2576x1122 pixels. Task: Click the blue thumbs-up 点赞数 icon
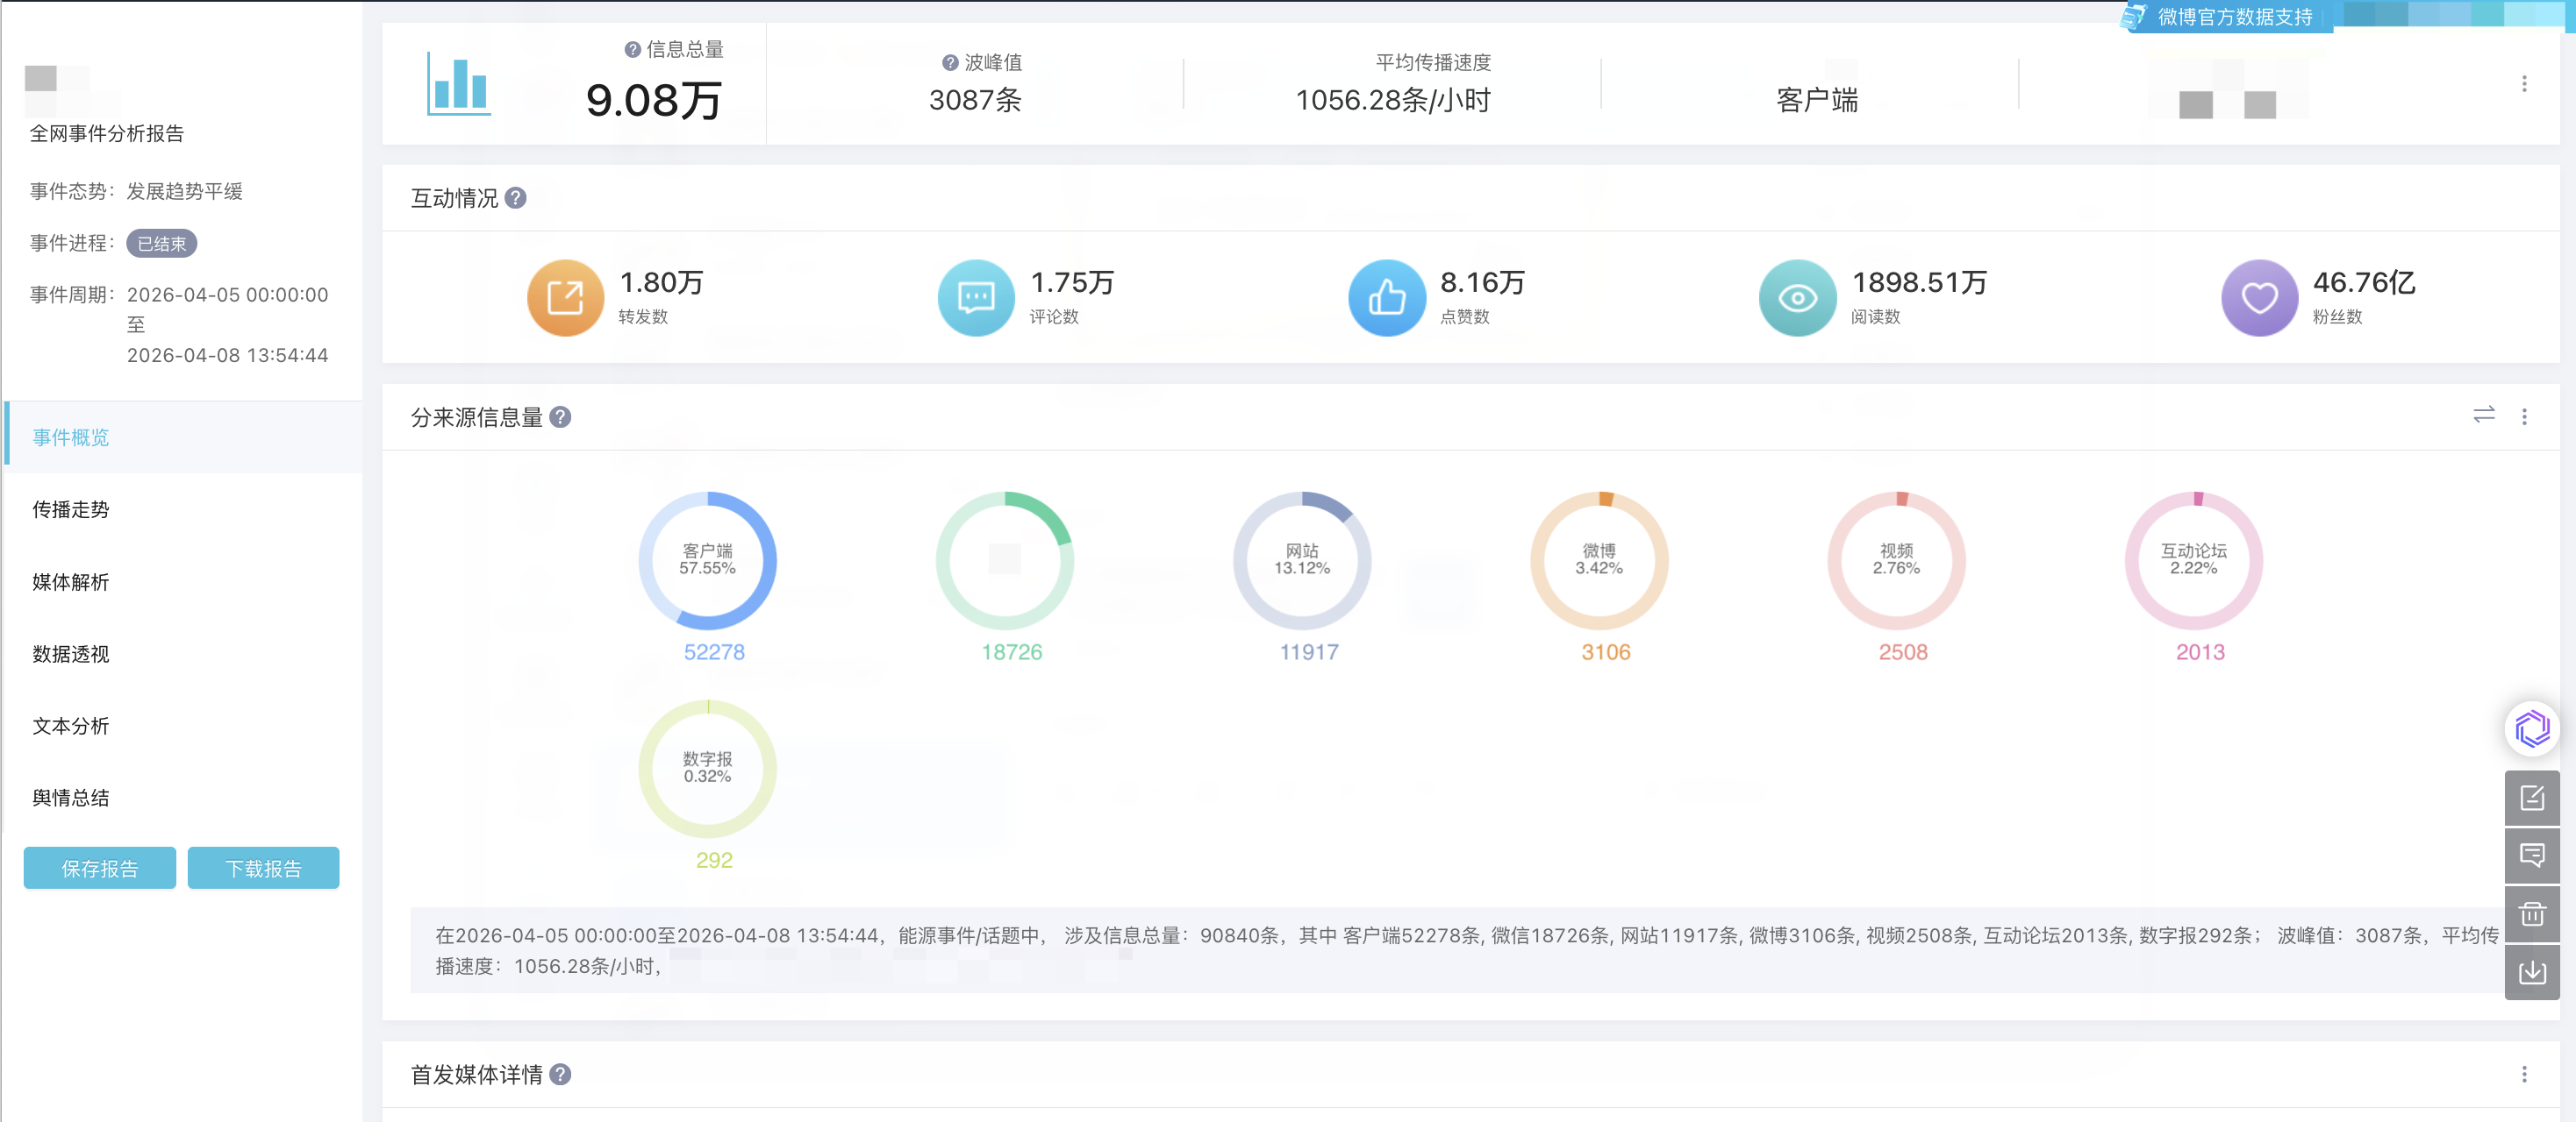pos(1386,297)
